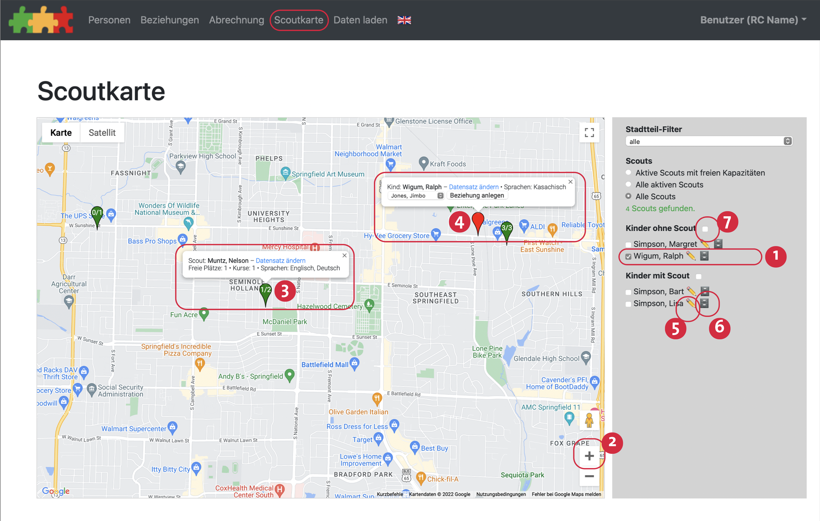
Task: Zoom out with the map minus button
Action: (589, 476)
